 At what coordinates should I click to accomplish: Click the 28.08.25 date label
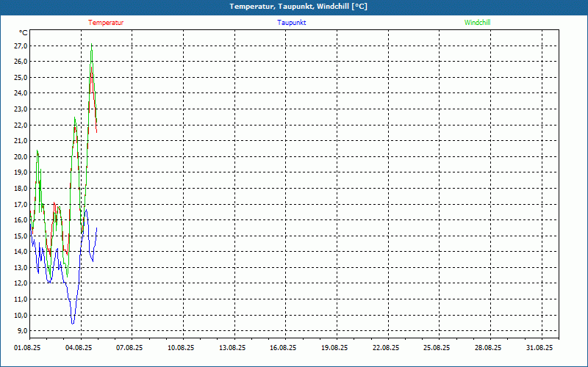(488, 348)
